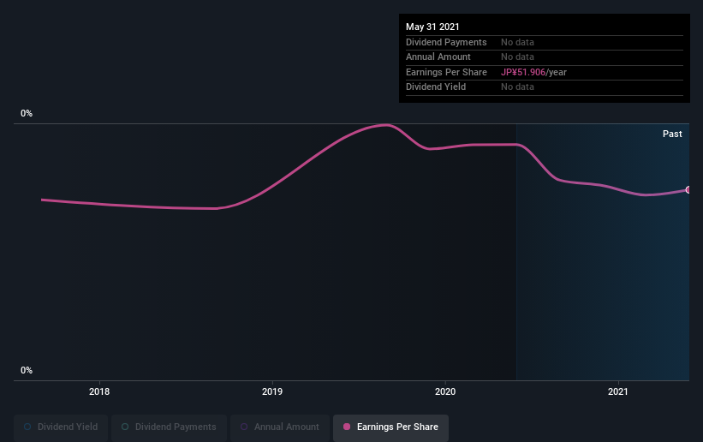This screenshot has height=442, width=703.
Task: Select the May 31 2021 data point marker
Action: [x=688, y=190]
